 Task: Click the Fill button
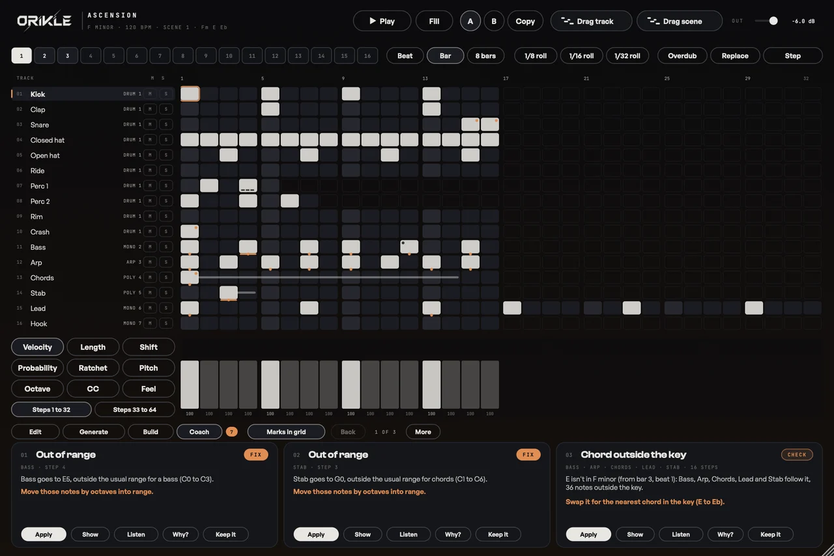pos(434,21)
